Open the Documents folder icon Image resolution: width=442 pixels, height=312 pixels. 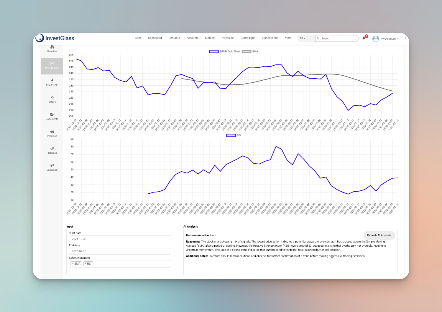pos(52,114)
